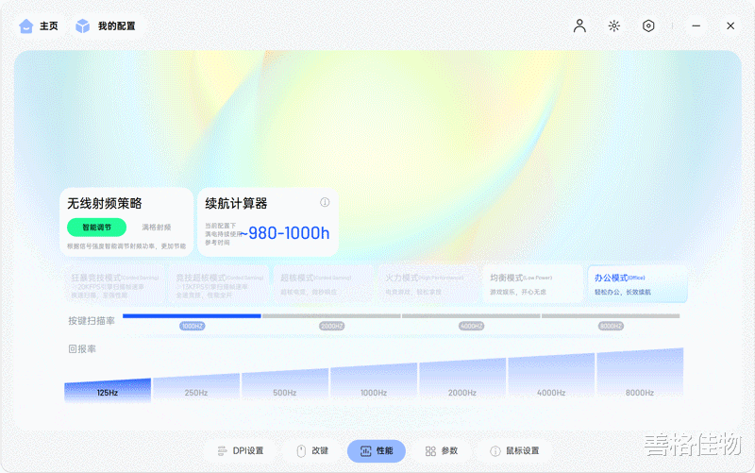Choose 火力模式 performance mode
The image size is (755, 473).
(428, 284)
